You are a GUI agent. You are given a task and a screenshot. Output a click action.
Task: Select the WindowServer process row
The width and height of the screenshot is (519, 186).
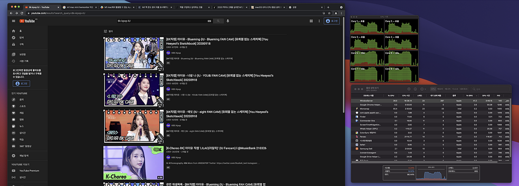click(x=430, y=101)
